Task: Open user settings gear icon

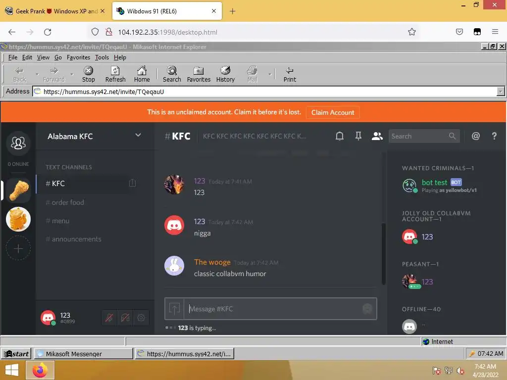Action: click(141, 318)
